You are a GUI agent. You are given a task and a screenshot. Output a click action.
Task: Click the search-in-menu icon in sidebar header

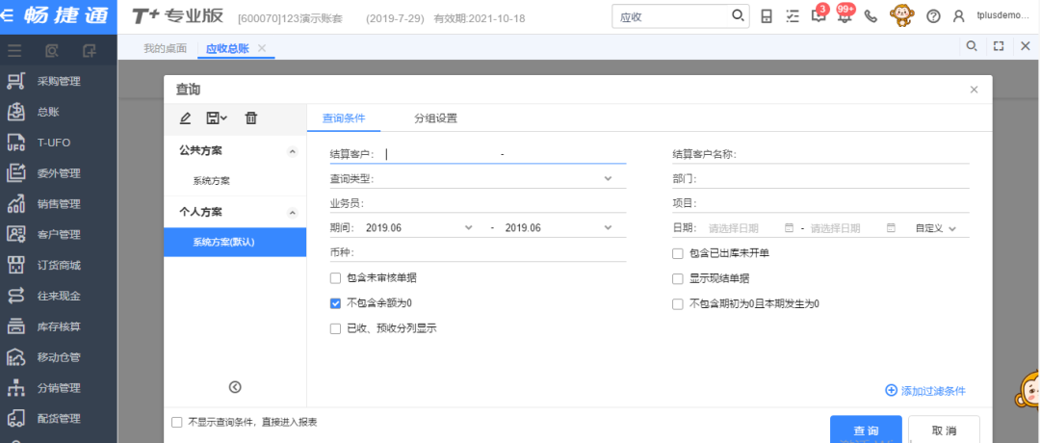pyautogui.click(x=52, y=50)
